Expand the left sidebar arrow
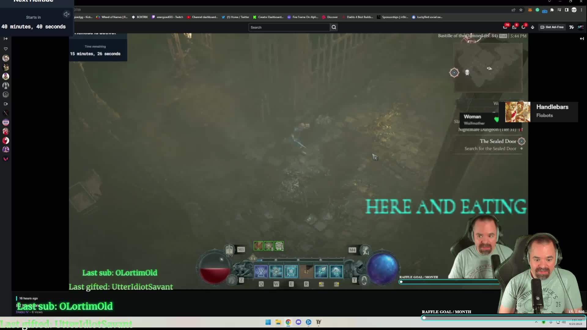 tap(6, 38)
